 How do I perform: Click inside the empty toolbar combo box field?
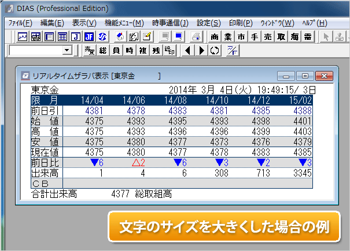(36, 51)
